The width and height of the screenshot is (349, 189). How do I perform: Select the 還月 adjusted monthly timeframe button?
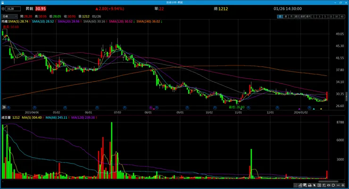[x=308, y=16]
